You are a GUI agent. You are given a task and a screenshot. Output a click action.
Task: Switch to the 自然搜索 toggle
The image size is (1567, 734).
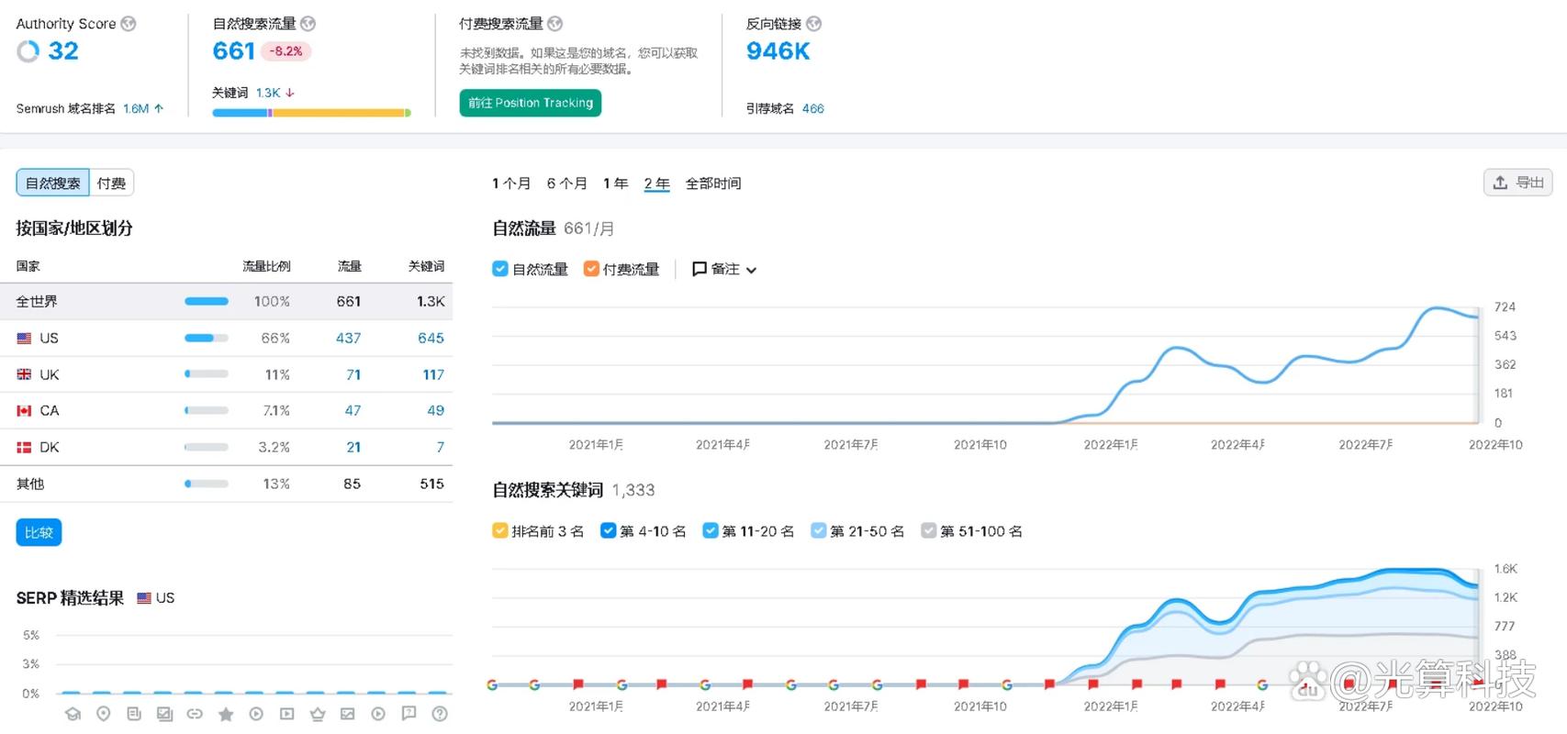52,183
